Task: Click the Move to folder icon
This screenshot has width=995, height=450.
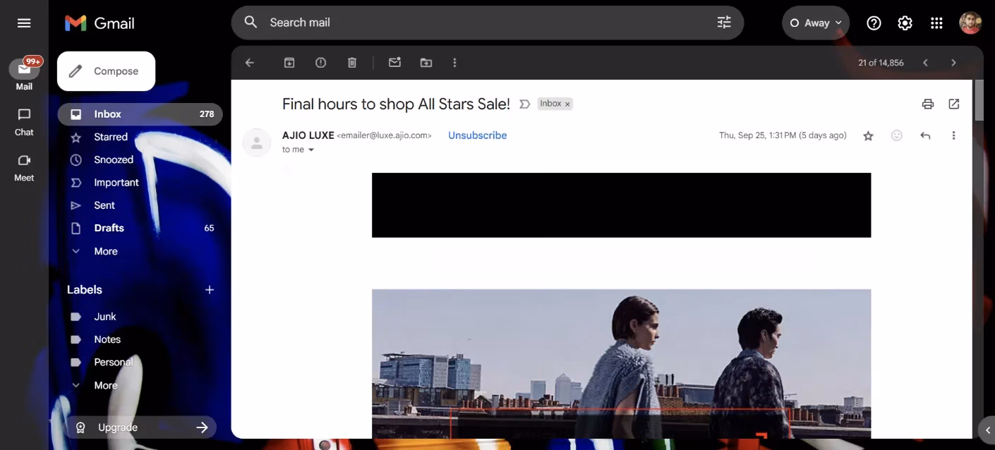Action: tap(426, 63)
